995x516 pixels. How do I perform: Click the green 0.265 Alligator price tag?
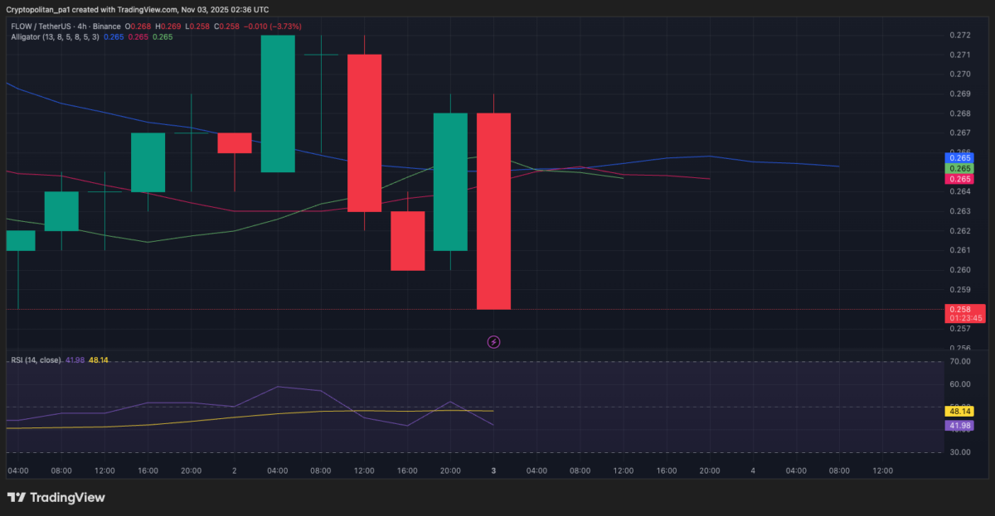[x=960, y=168]
